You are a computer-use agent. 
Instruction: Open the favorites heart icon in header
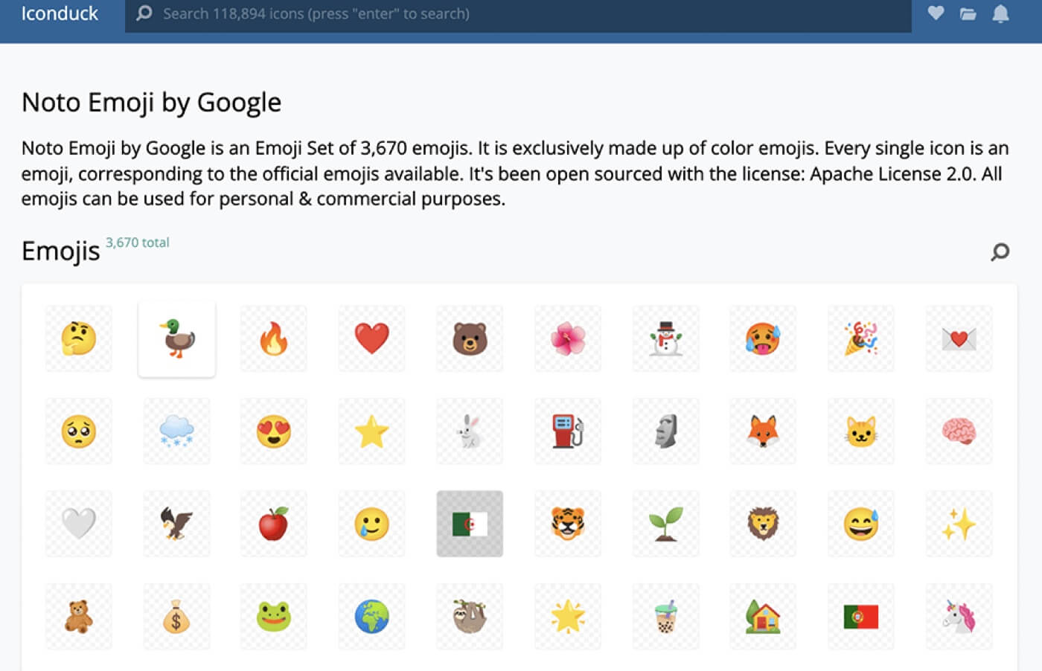pos(936,13)
